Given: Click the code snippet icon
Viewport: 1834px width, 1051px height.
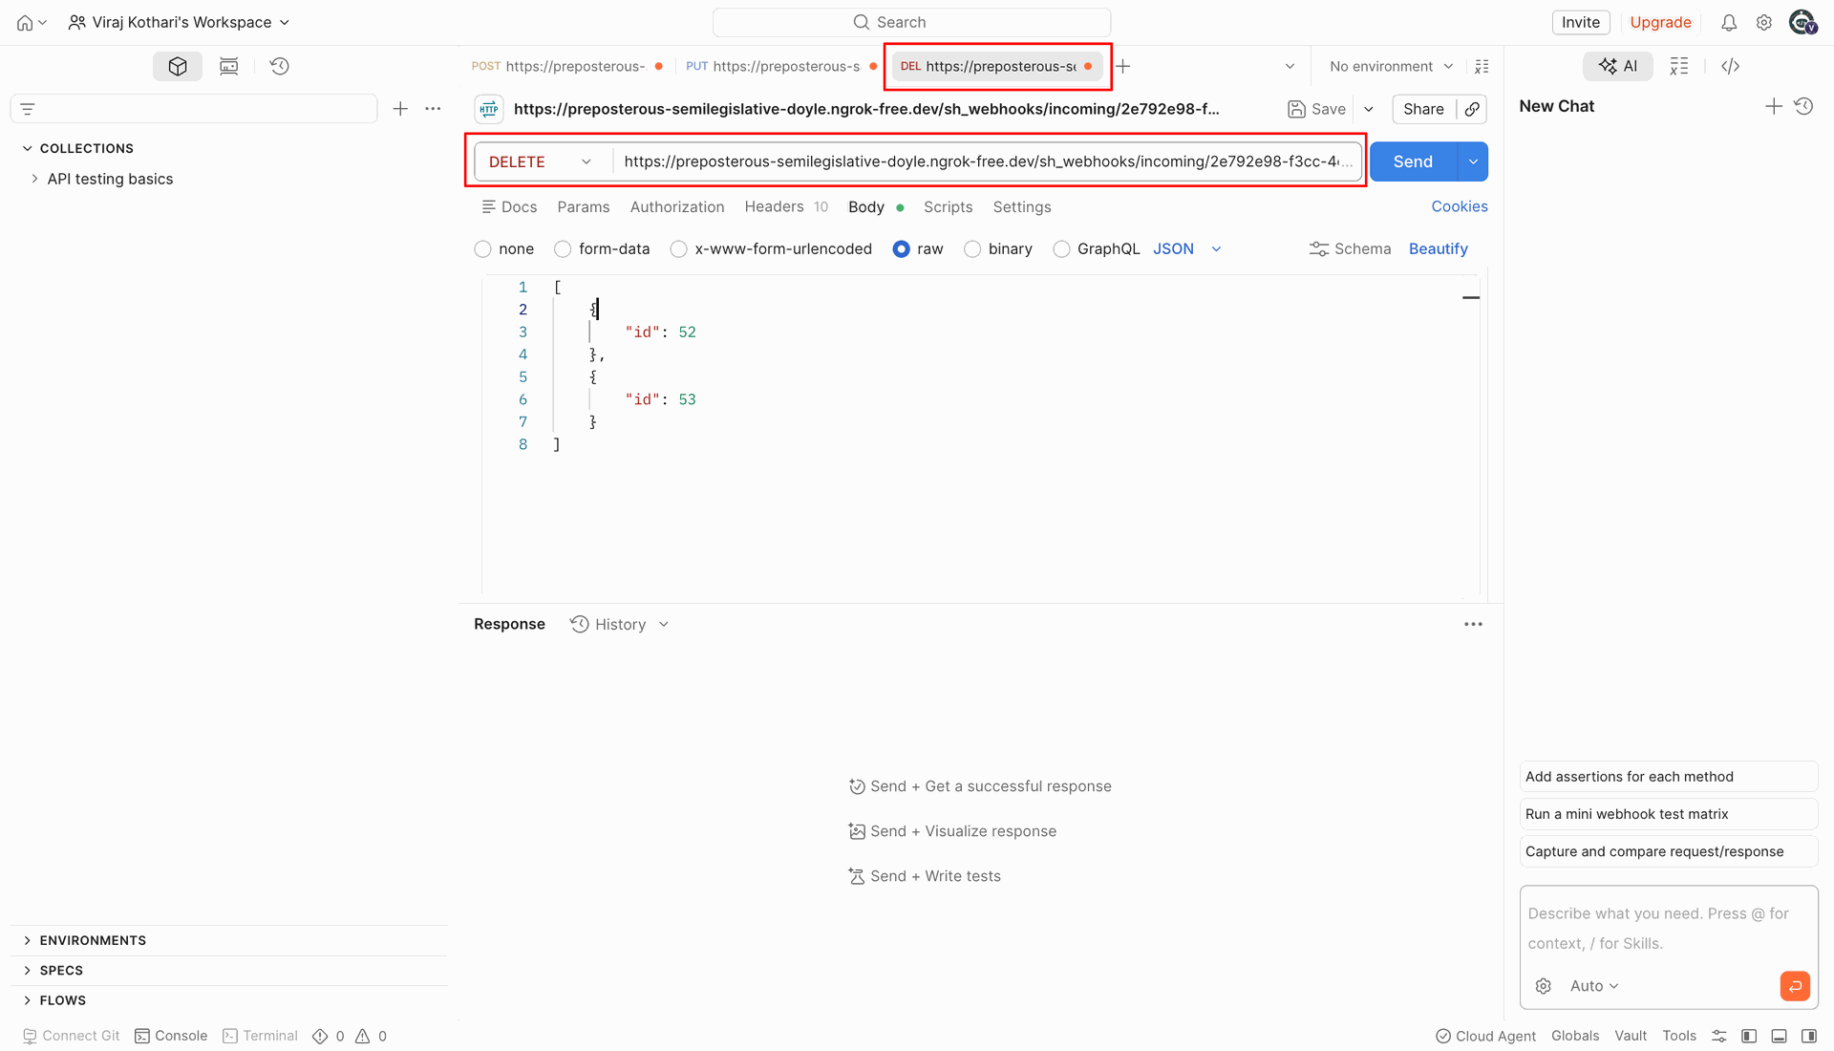Looking at the screenshot, I should click(x=1730, y=66).
